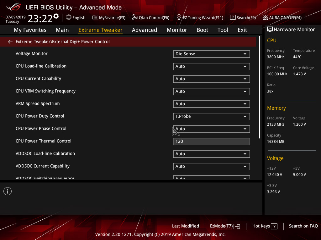Edit the CPU Power Thermal Control value field
321x240 pixels.
coord(211,141)
